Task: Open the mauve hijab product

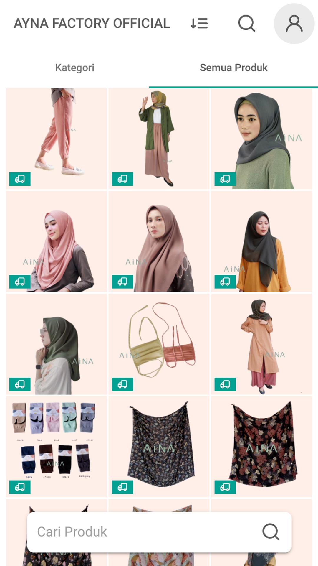Action: 159,241
